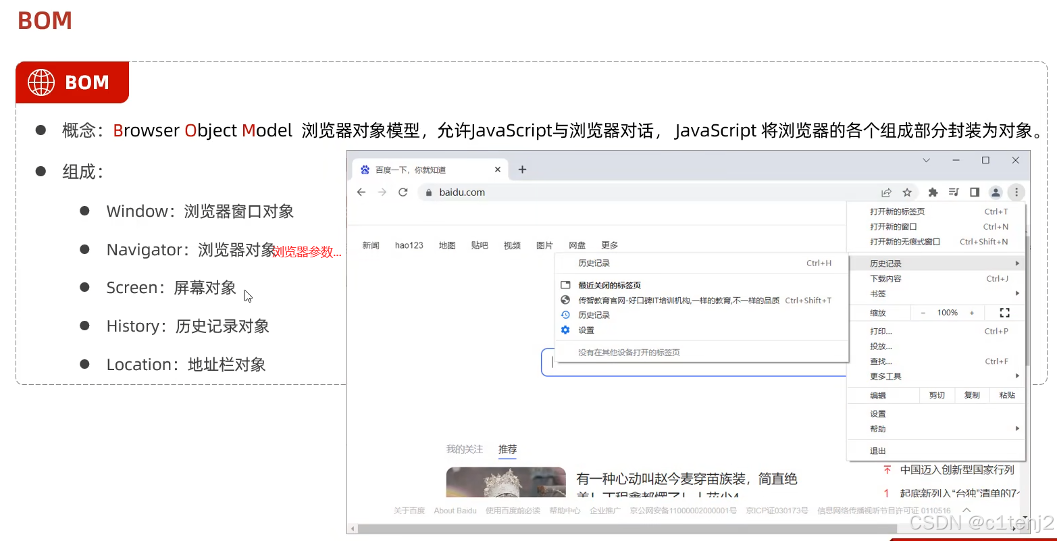1057x541 pixels.
Task: Open the browser profile avatar icon
Action: point(996,192)
